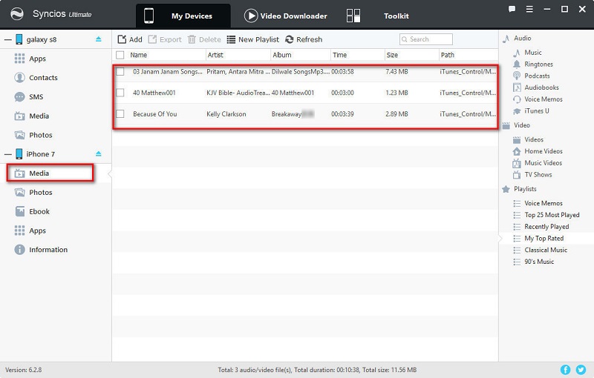This screenshot has height=378, width=594.
Task: Eject the galaxy s8 device
Action: [x=99, y=39]
